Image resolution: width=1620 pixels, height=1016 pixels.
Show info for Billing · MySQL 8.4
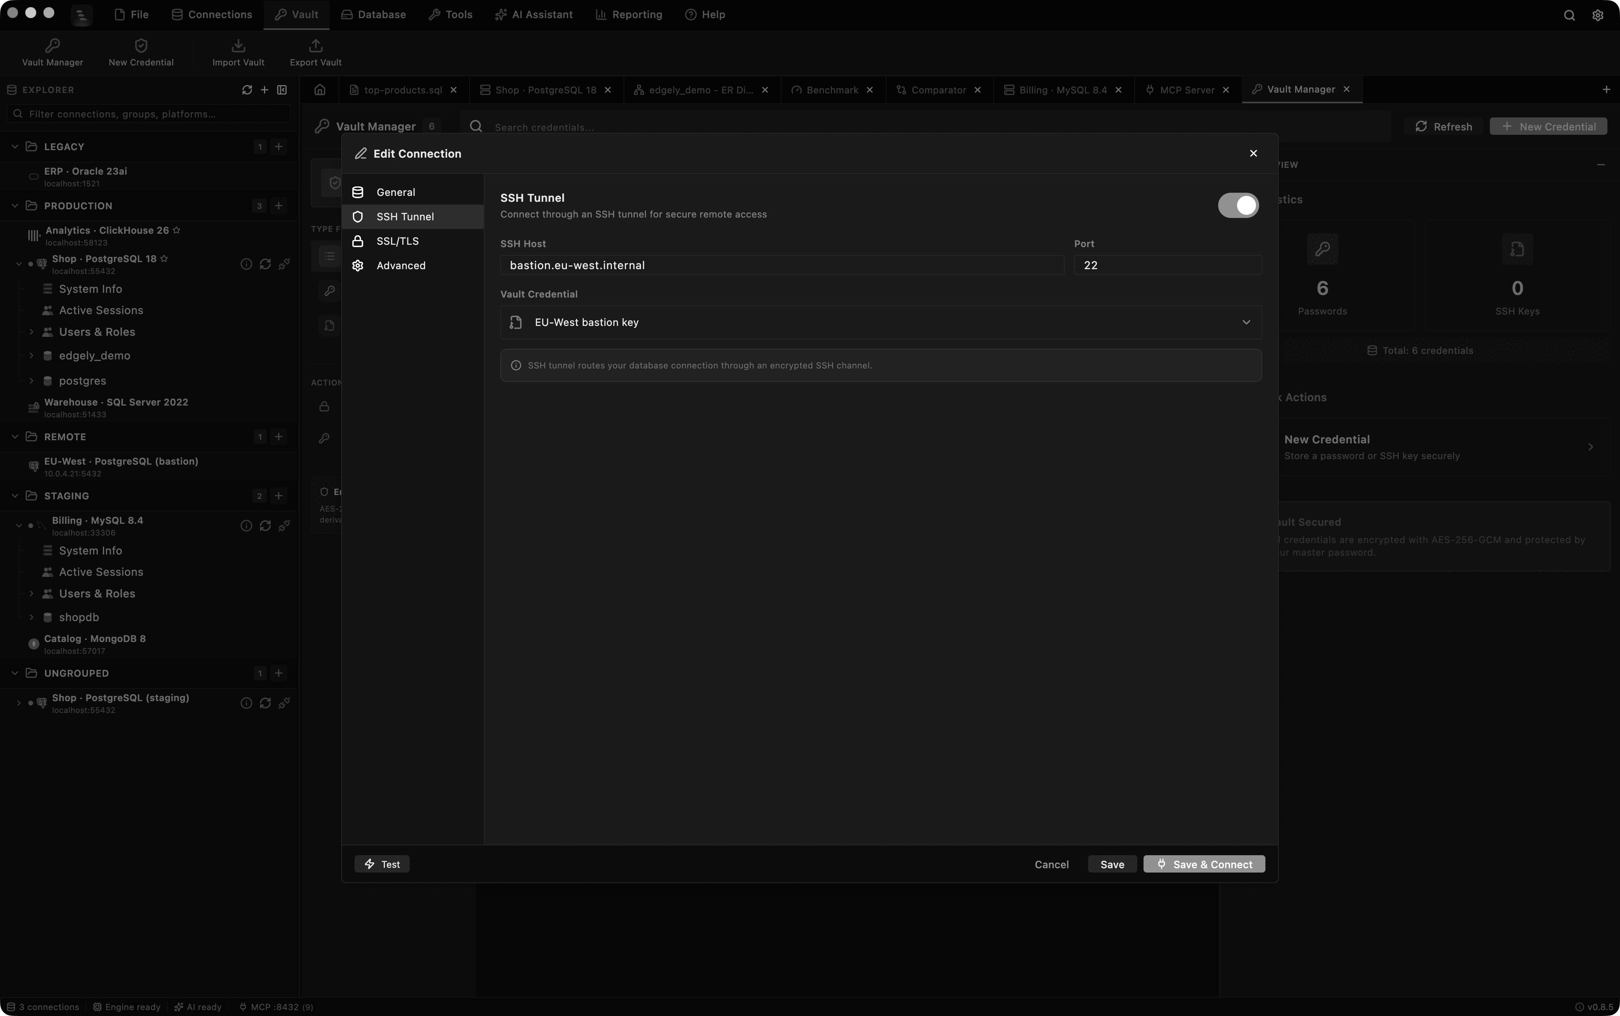(x=247, y=525)
